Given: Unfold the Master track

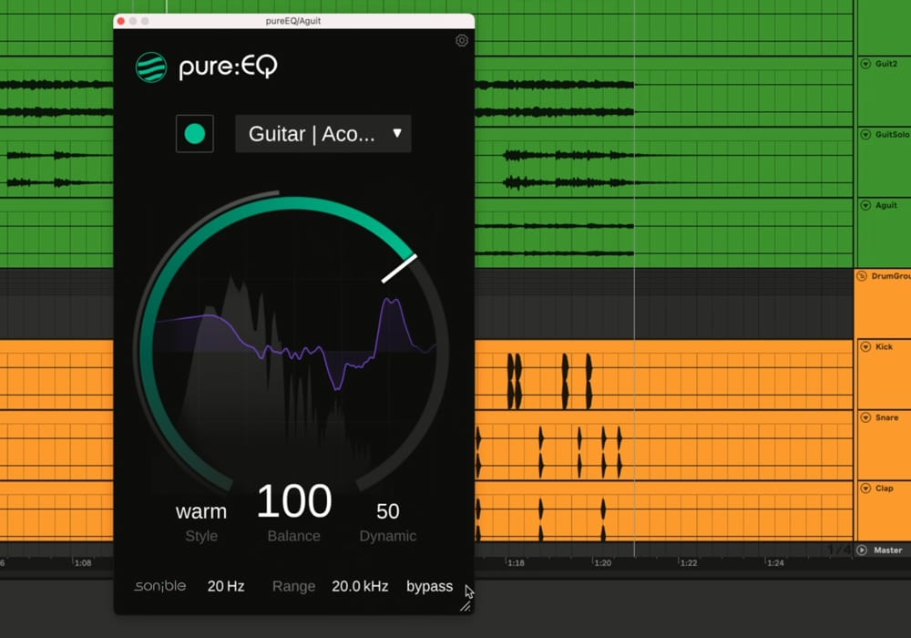Looking at the screenshot, I should pyautogui.click(x=862, y=550).
